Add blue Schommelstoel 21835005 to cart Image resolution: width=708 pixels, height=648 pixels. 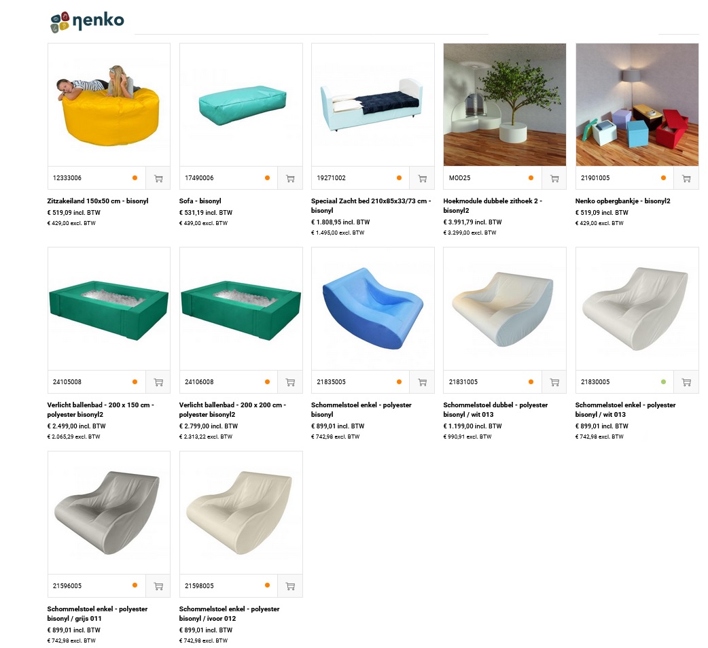pyautogui.click(x=422, y=382)
